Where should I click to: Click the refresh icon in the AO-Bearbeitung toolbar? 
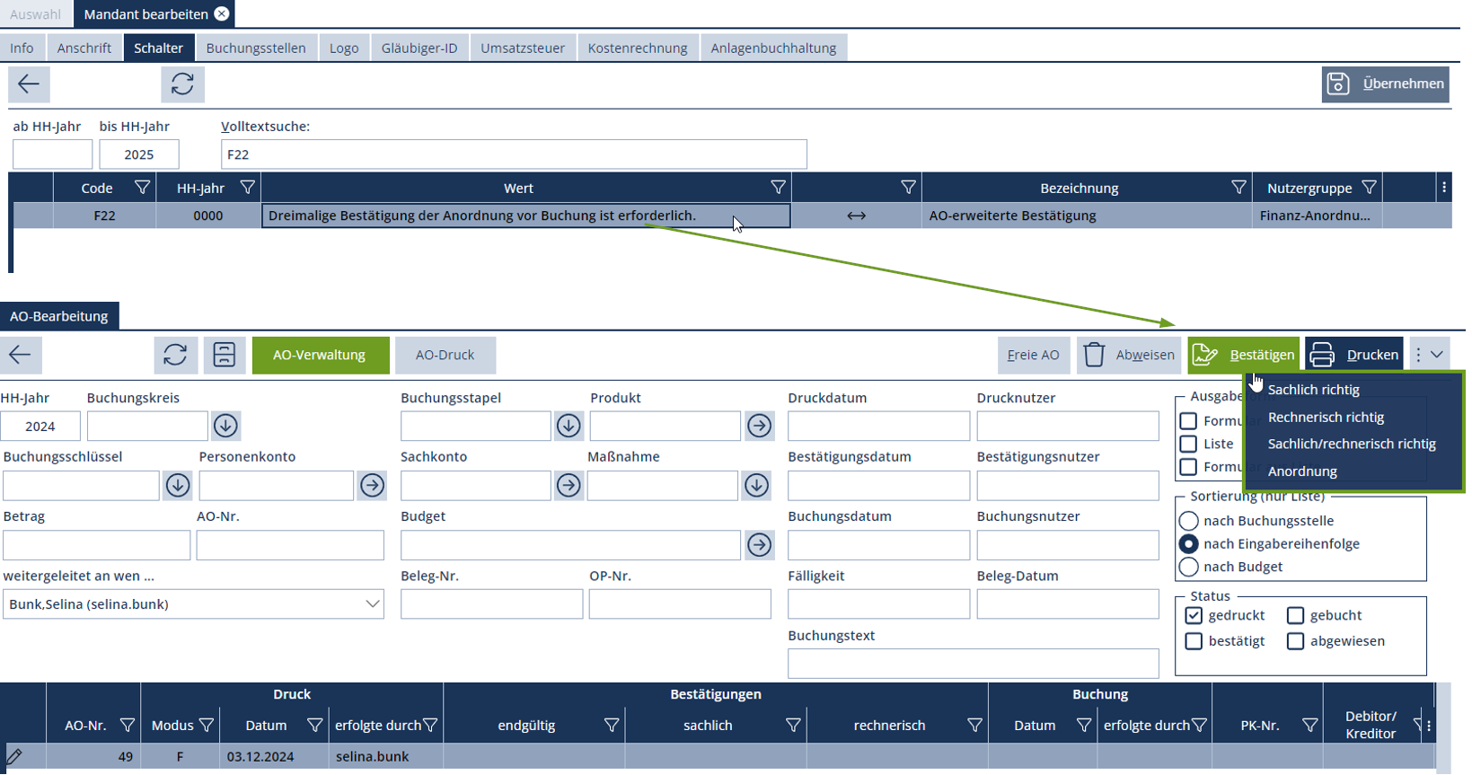click(175, 355)
